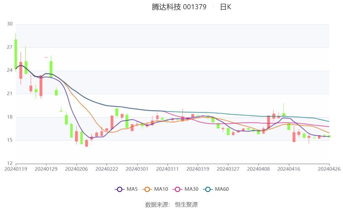This screenshot has height=209, width=343.
Task: Click the 数据来源 恒生聚源 source text
Action: (x=171, y=205)
